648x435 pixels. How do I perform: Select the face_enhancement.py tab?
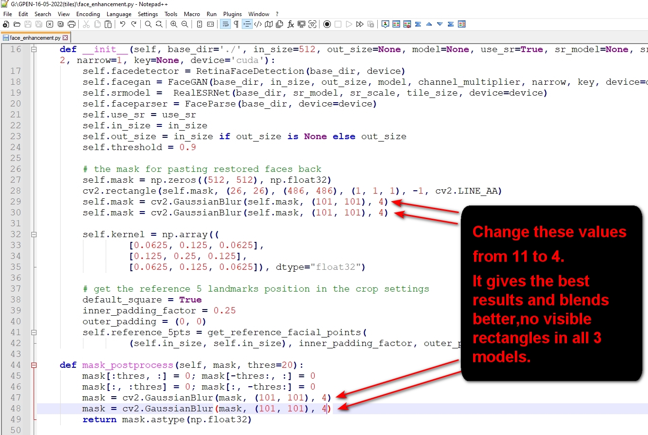point(32,36)
